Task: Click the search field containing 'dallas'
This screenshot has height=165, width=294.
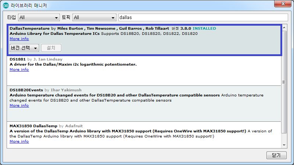Action: click(203, 17)
